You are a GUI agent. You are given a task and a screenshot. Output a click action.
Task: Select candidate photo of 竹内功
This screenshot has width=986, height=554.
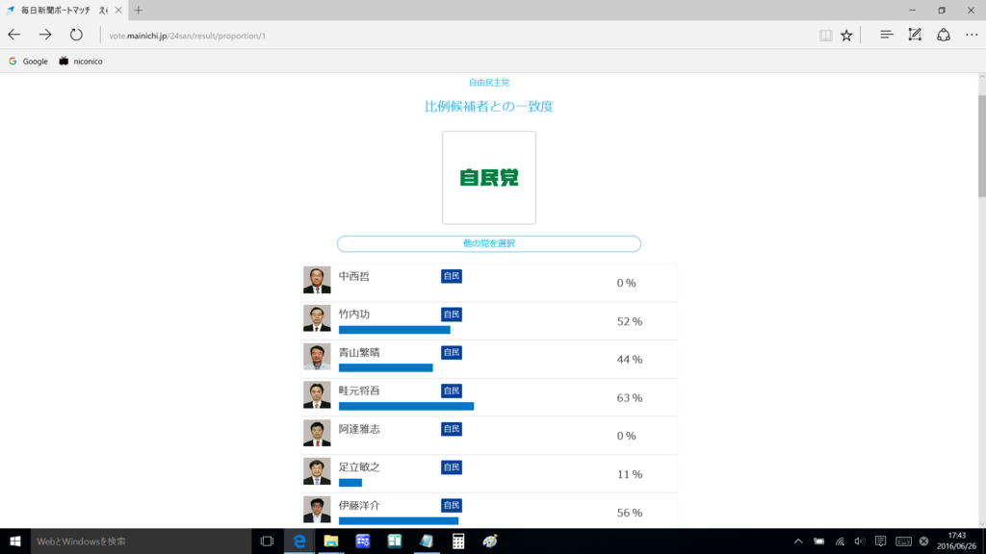click(x=317, y=318)
